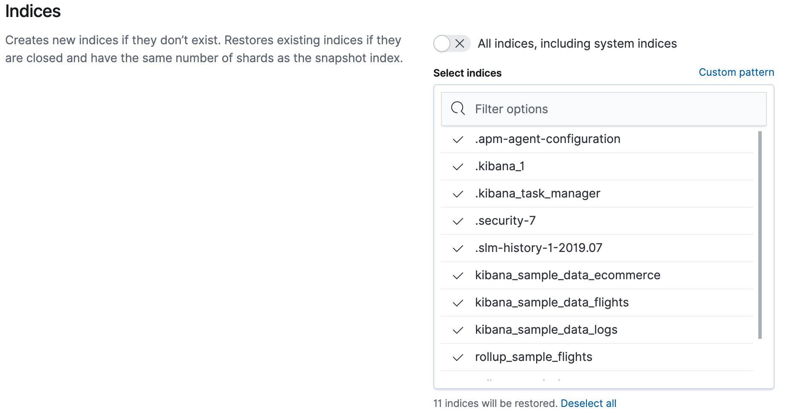Screen dimensions: 789x418
Task: Click checkmark icon beside .security-7
Action: click(x=458, y=221)
